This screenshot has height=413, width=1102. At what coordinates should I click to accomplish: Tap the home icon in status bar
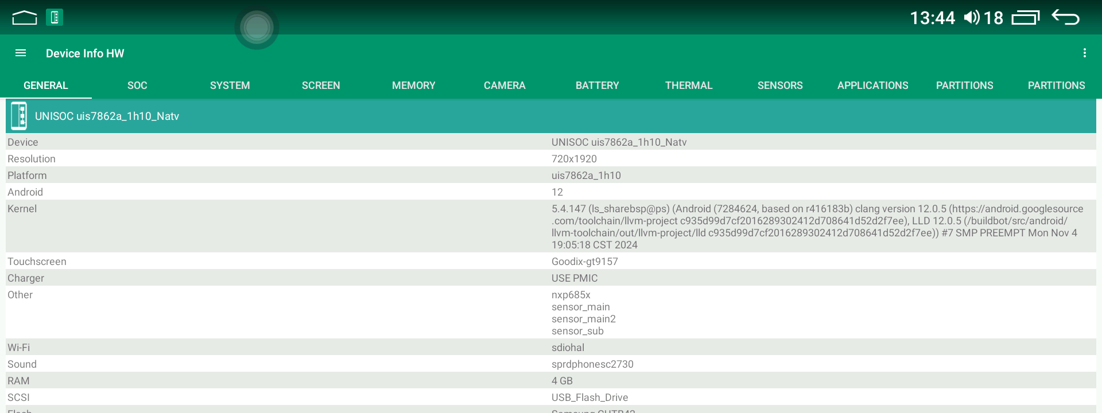pyautogui.click(x=24, y=18)
